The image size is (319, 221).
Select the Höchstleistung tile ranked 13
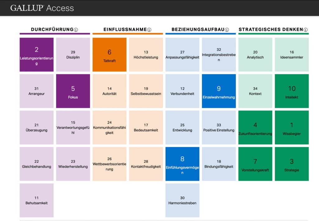(x=146, y=54)
